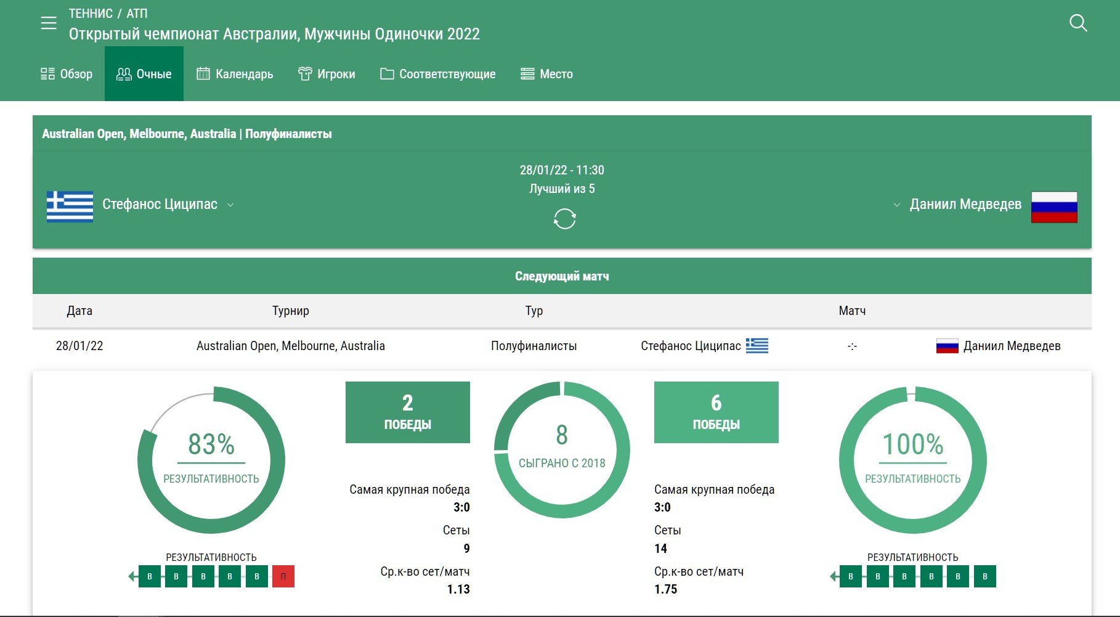Click the 100% РЕЗУЛЬТАТИВНОСТЬ ring
Screen dimensions: 1120x617
(x=913, y=460)
